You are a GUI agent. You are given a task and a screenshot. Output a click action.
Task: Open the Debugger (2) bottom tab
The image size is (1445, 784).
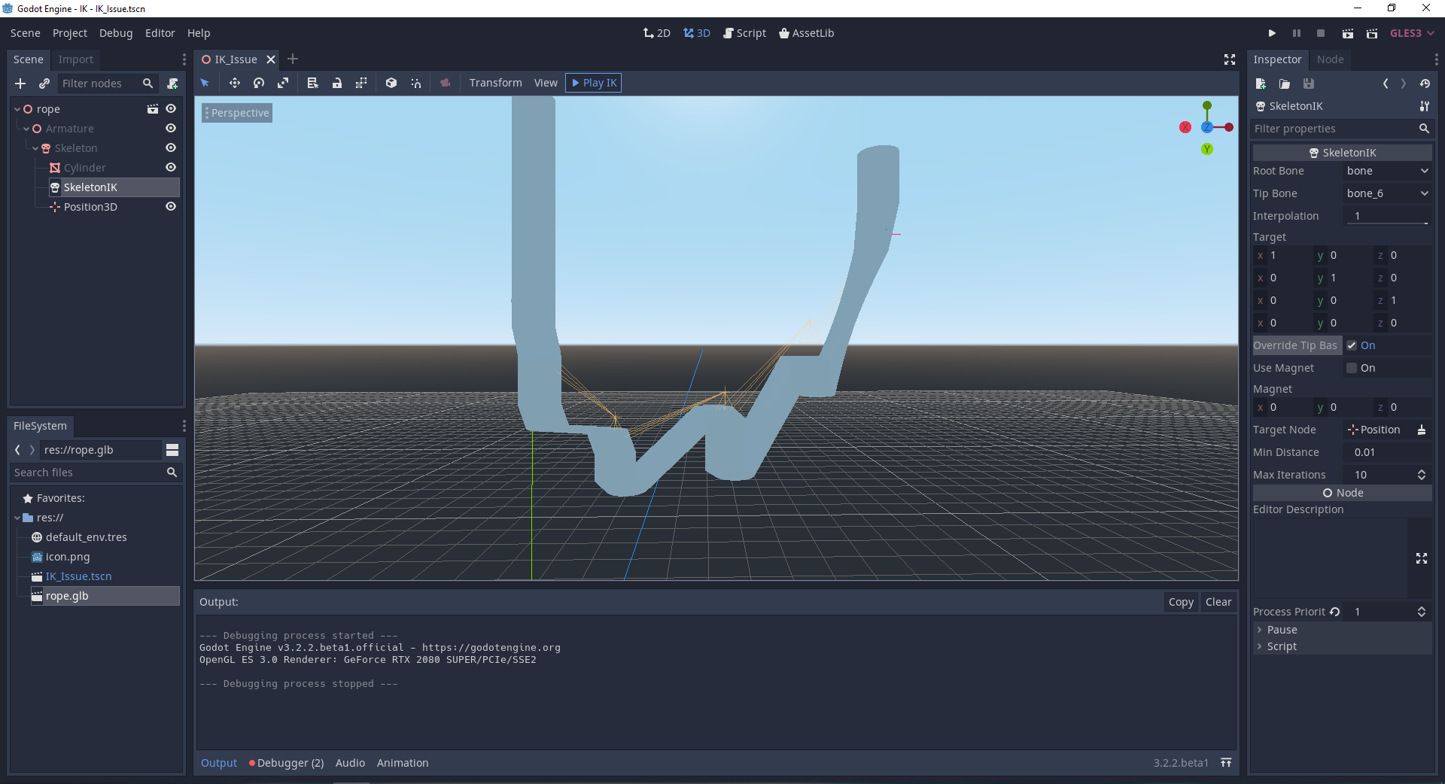click(x=286, y=763)
